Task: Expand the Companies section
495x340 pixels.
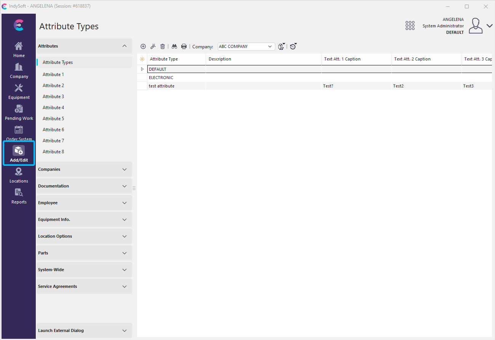Action: 84,169
